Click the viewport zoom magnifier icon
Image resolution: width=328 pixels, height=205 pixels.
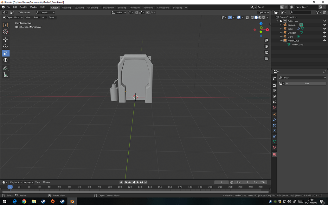point(266,40)
